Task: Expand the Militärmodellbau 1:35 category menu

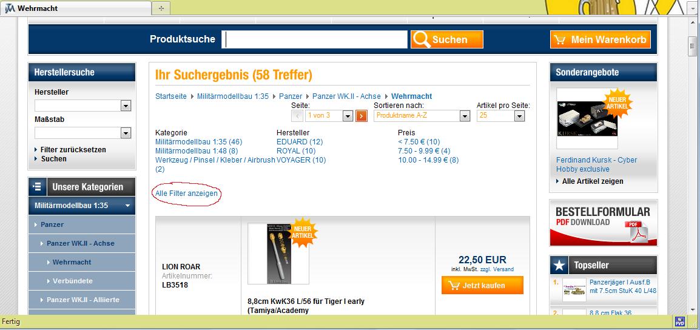Action: click(82, 206)
